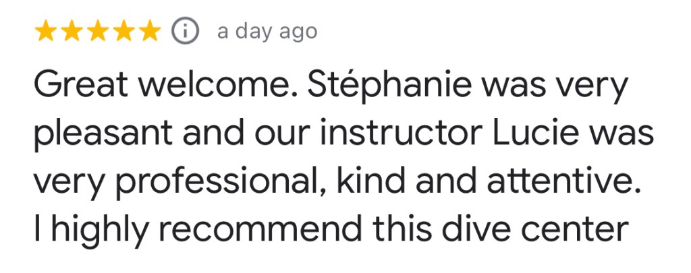Click the second yellow rating star

(x=73, y=32)
